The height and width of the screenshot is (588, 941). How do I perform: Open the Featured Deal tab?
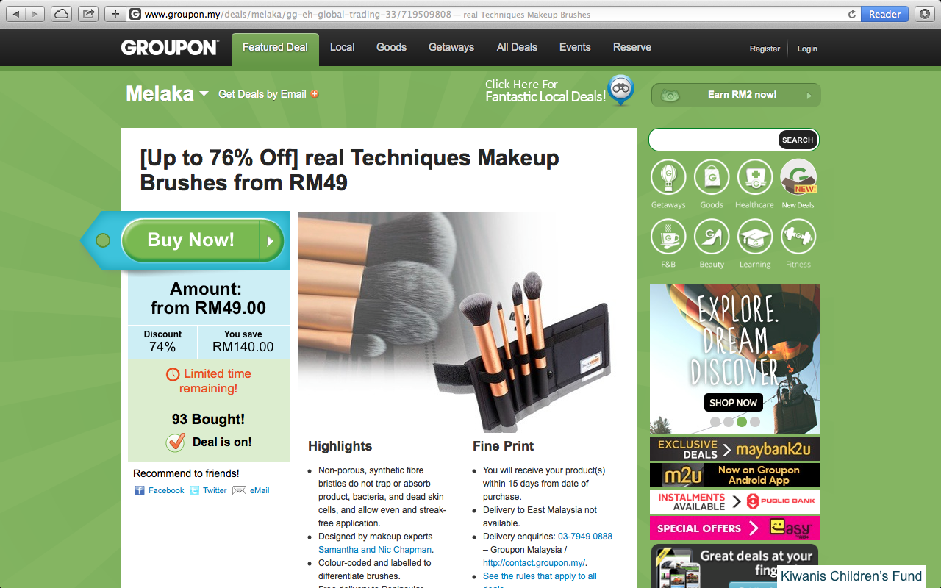click(x=275, y=48)
